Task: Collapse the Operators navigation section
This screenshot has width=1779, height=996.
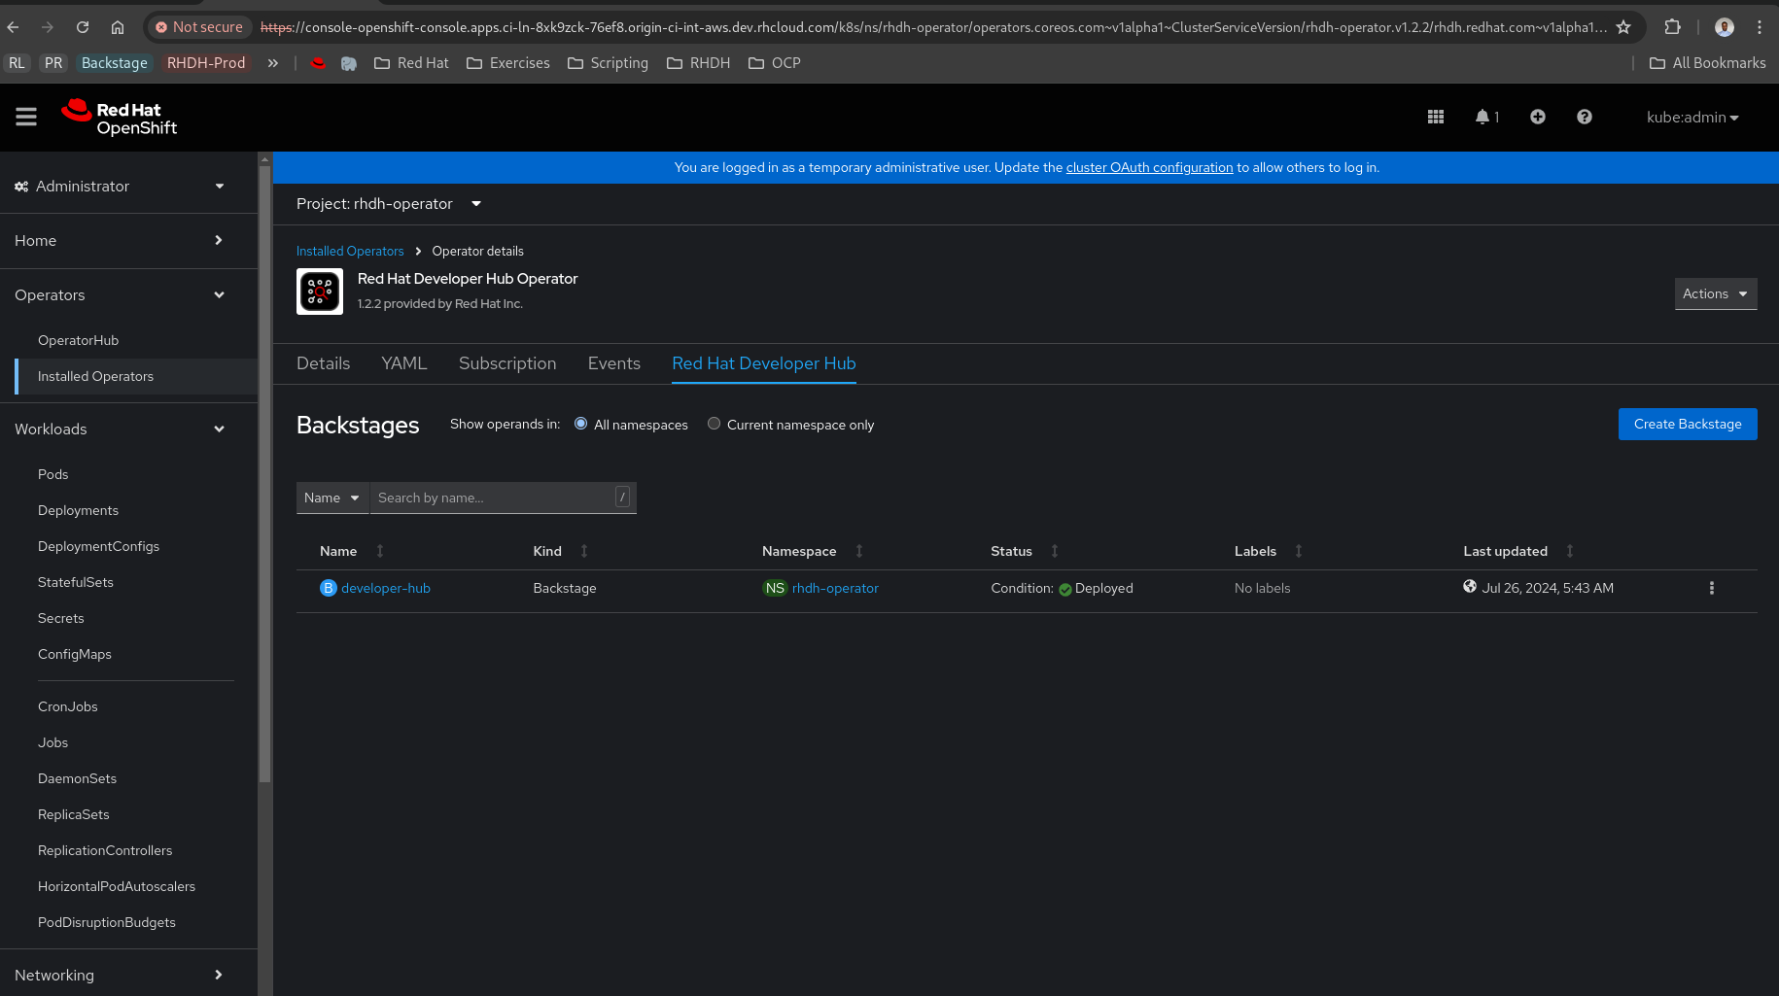Action: click(x=120, y=295)
